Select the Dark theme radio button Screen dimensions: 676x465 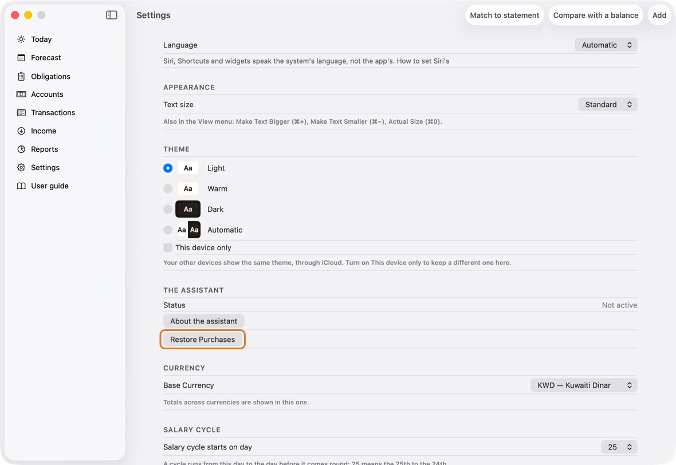pyautogui.click(x=168, y=210)
